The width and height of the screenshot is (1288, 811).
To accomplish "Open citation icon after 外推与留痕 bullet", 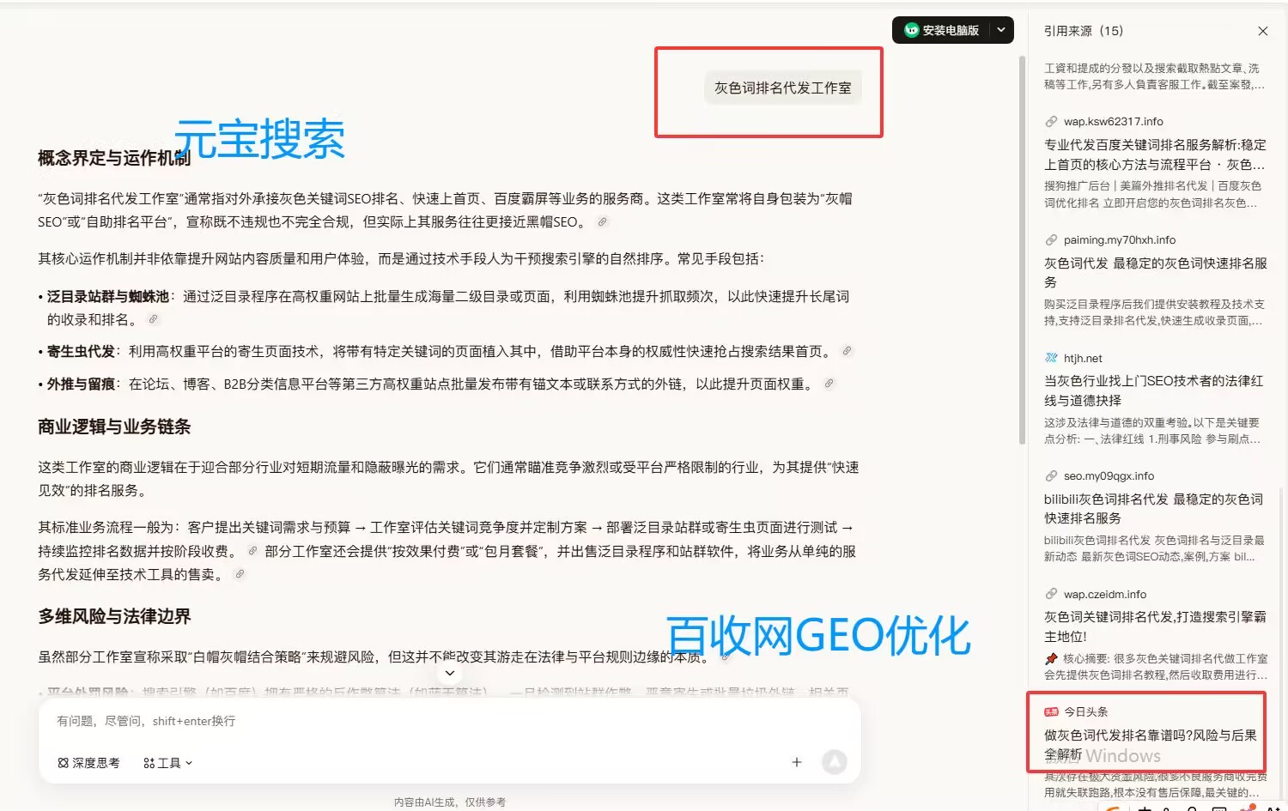I will click(829, 384).
